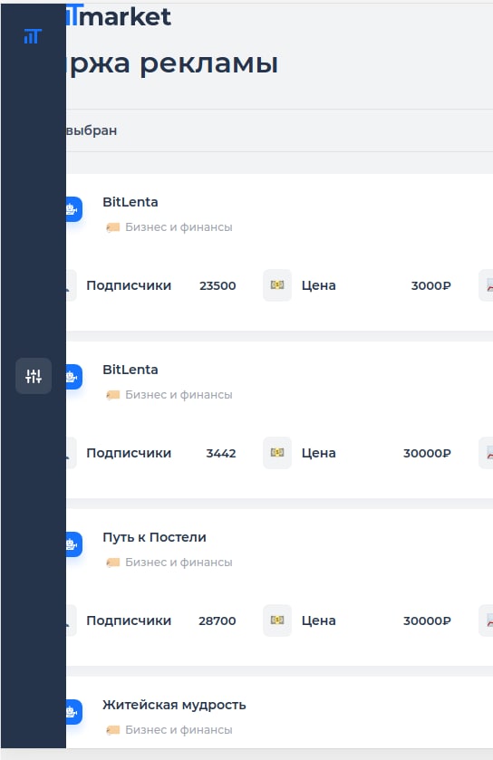This screenshot has height=760, width=493.
Task: Click the subscriber count 28700
Action: point(217,621)
